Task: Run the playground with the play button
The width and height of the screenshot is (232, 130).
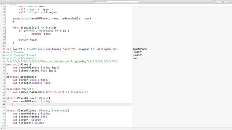Action: [4, 129]
